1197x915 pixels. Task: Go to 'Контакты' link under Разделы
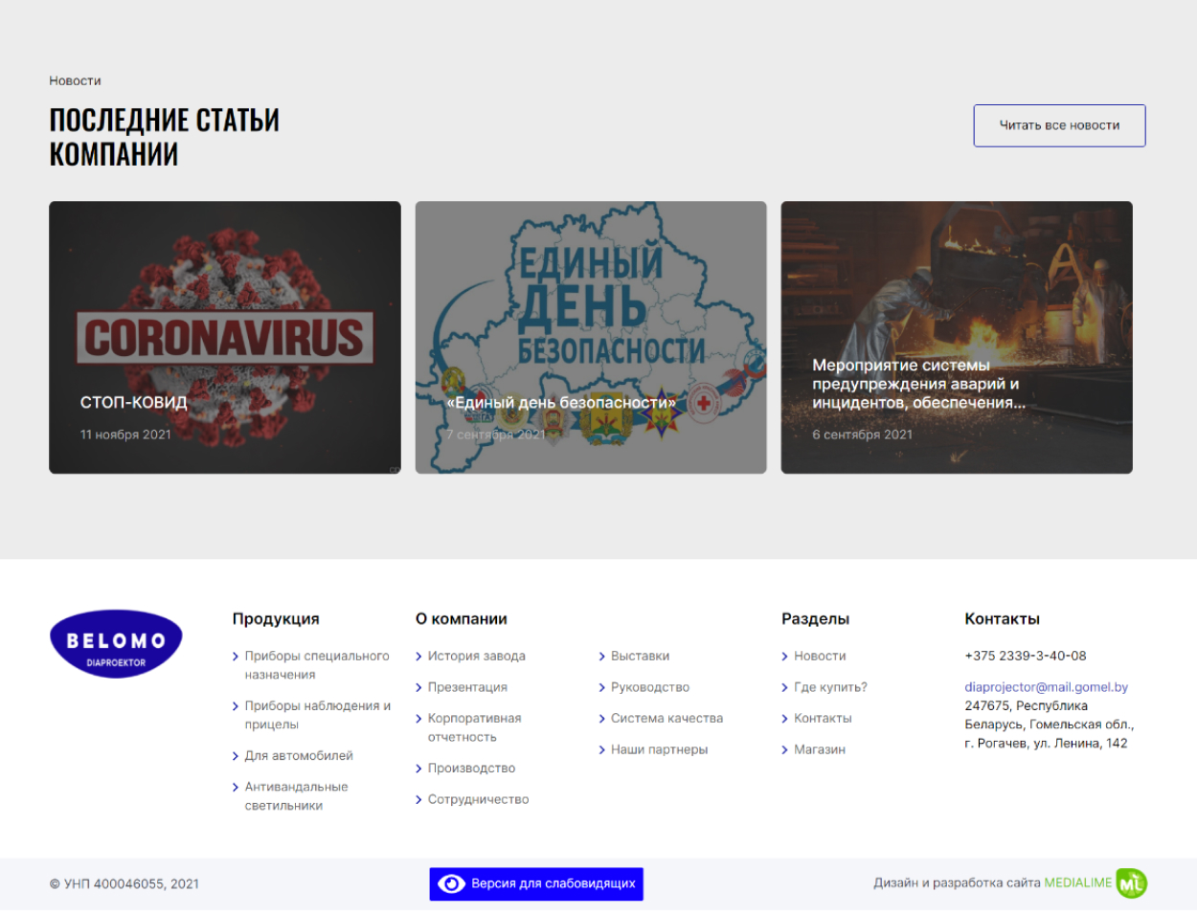[823, 719]
